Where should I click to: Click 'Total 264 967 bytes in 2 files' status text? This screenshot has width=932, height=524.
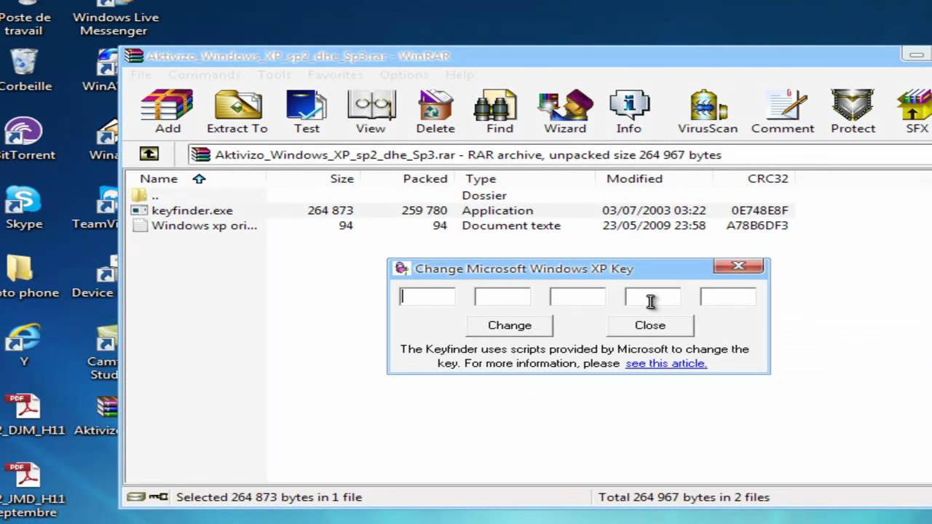tap(684, 497)
